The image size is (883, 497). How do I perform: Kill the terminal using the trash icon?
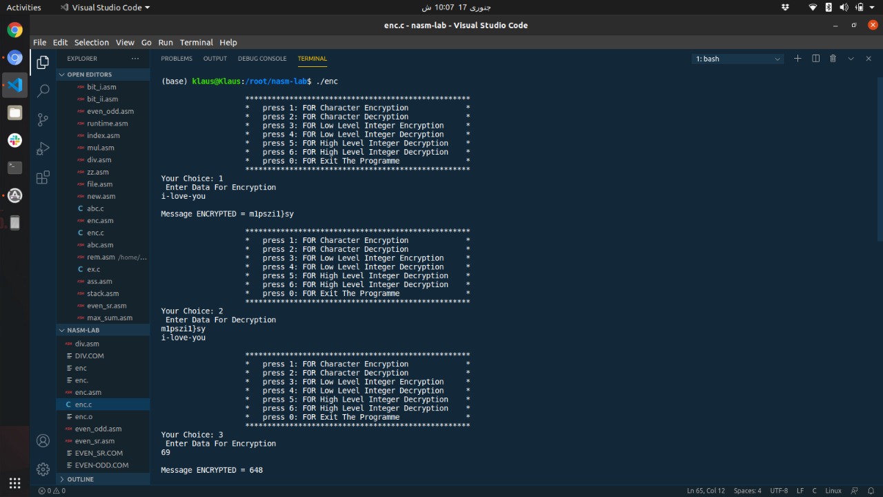(x=833, y=59)
